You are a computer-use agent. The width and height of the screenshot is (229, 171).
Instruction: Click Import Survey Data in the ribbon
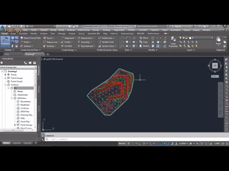coord(31,38)
